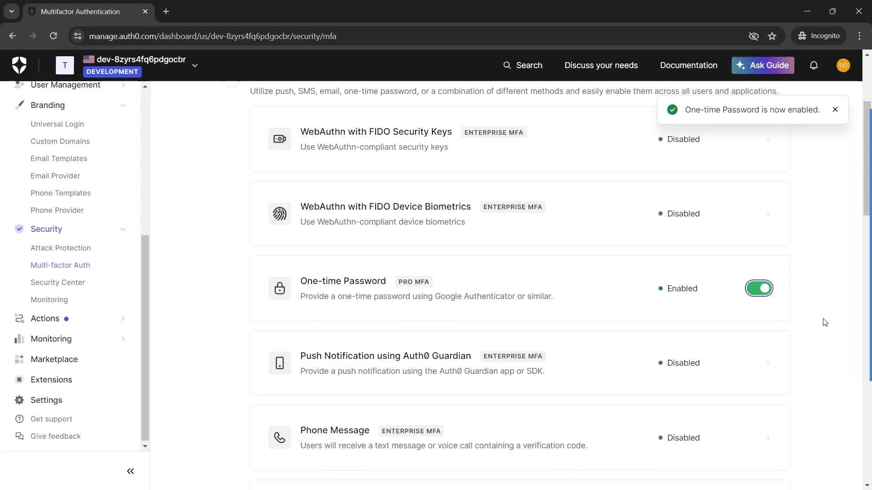Go to Attack Protection
The height and width of the screenshot is (490, 872).
pyautogui.click(x=60, y=248)
